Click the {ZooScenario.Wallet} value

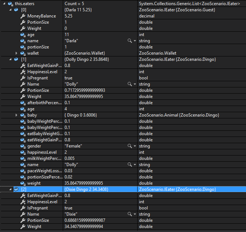pos(85,53)
